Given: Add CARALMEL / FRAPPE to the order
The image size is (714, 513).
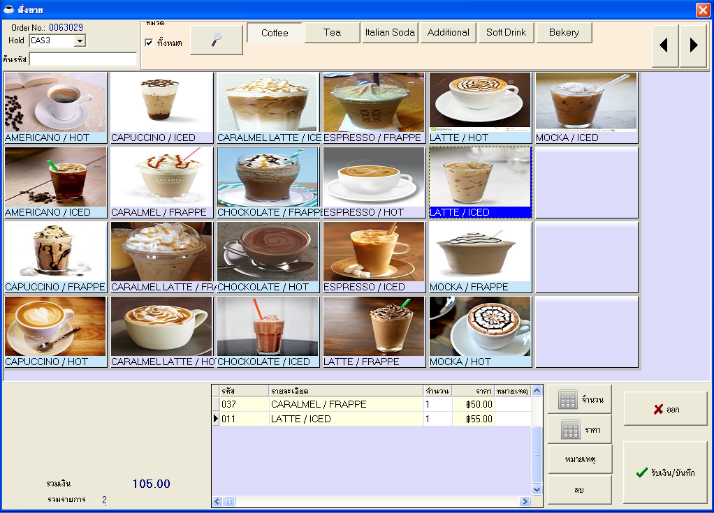Looking at the screenshot, I should click(161, 182).
